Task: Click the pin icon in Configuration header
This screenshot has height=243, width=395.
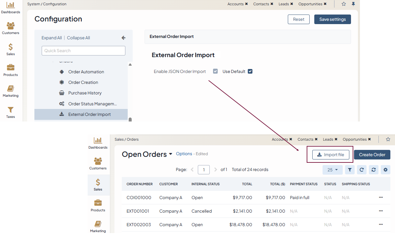Action: (x=353, y=4)
